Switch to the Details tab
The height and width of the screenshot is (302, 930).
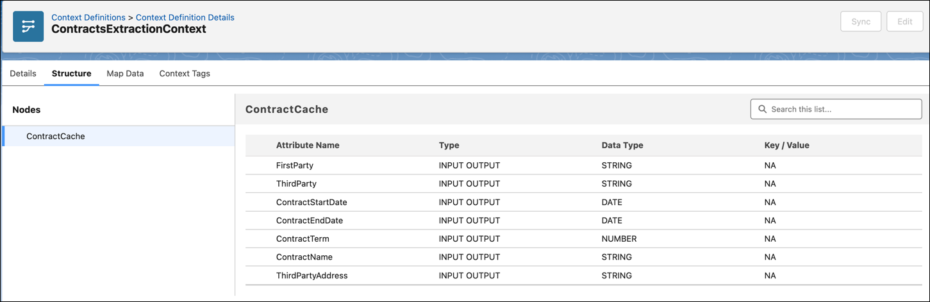[x=23, y=73]
